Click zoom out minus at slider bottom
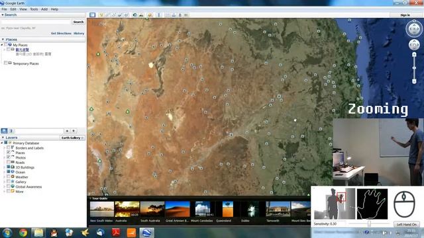 tap(414, 81)
